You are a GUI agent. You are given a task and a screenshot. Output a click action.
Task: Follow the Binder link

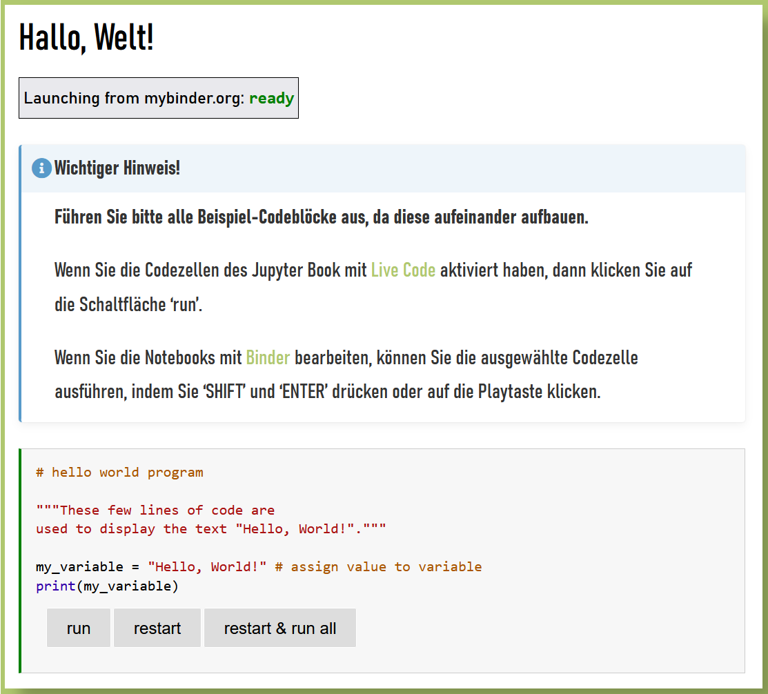pyautogui.click(x=268, y=358)
